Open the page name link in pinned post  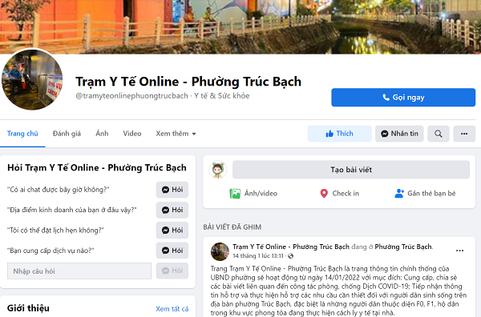coord(291,247)
